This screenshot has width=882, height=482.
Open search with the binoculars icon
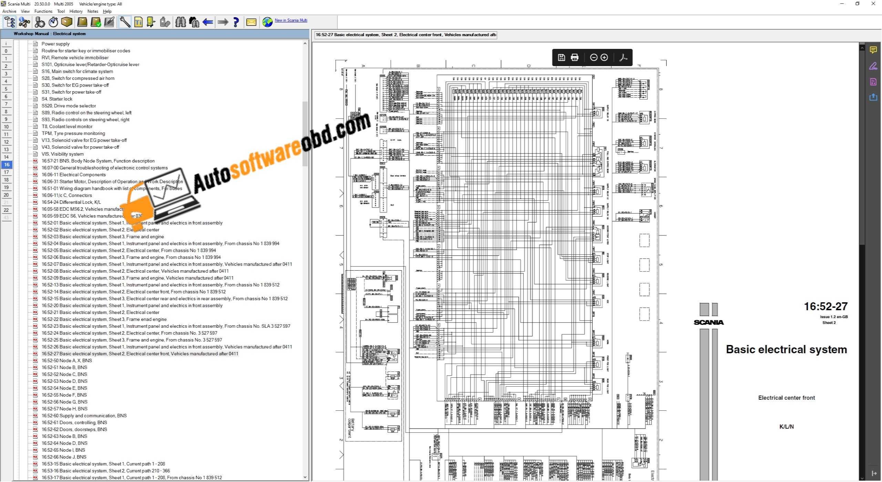(x=181, y=22)
